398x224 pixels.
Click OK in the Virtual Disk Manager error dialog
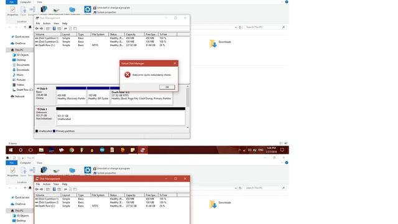tap(167, 87)
